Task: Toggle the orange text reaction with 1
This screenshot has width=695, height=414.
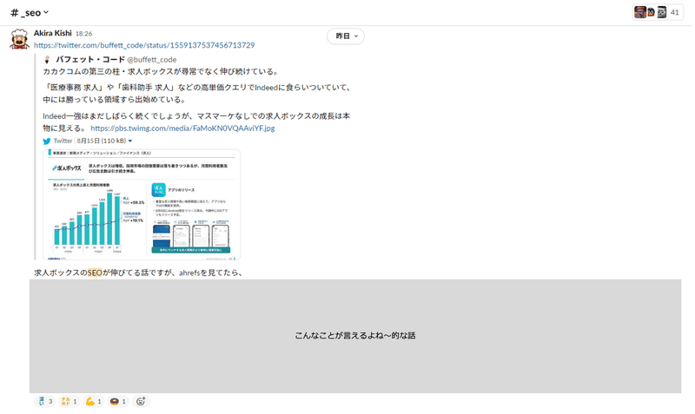Action: click(x=69, y=402)
